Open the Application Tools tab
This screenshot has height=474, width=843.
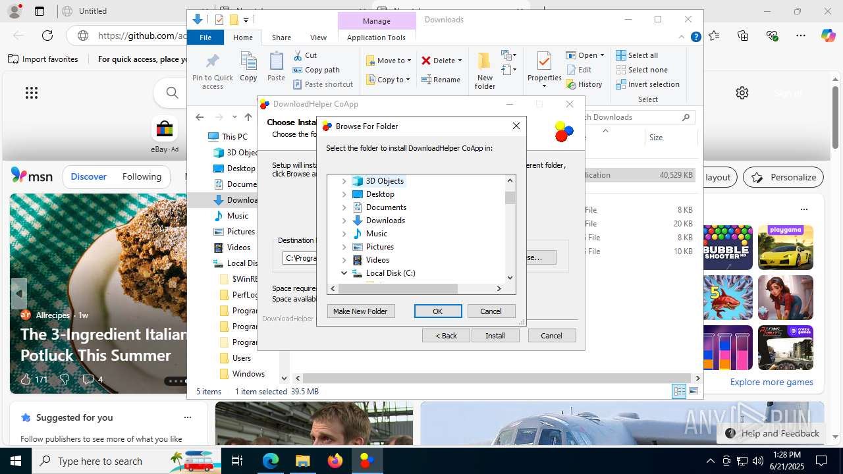376,38
